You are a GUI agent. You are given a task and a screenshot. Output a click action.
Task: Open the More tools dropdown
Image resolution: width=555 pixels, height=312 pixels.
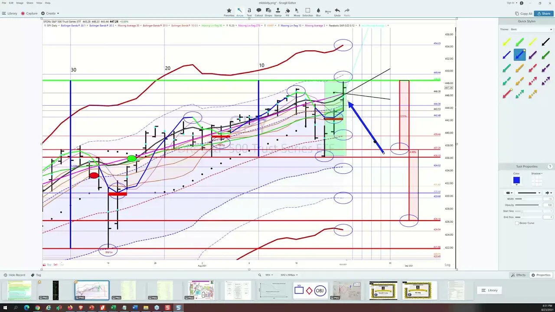[x=328, y=12]
